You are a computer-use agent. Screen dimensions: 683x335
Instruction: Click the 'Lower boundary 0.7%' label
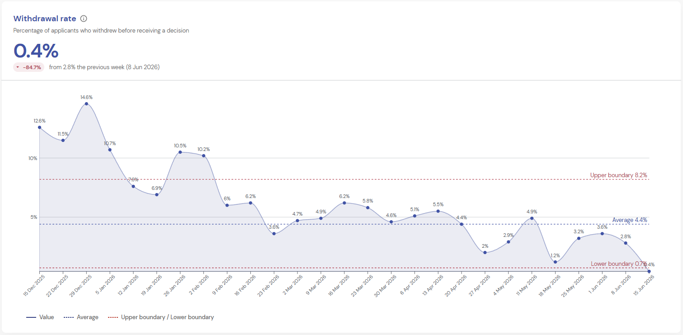(619, 264)
